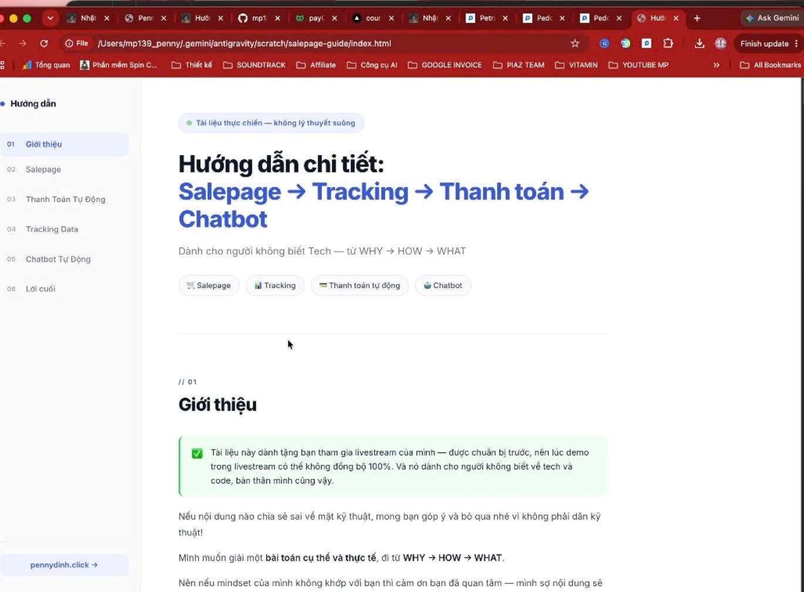Click the Giới thiệu section heading

click(x=218, y=405)
